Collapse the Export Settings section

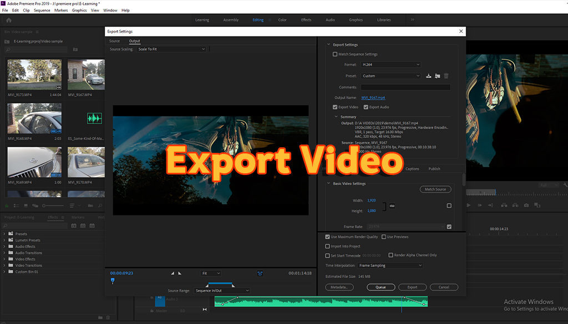tap(328, 44)
